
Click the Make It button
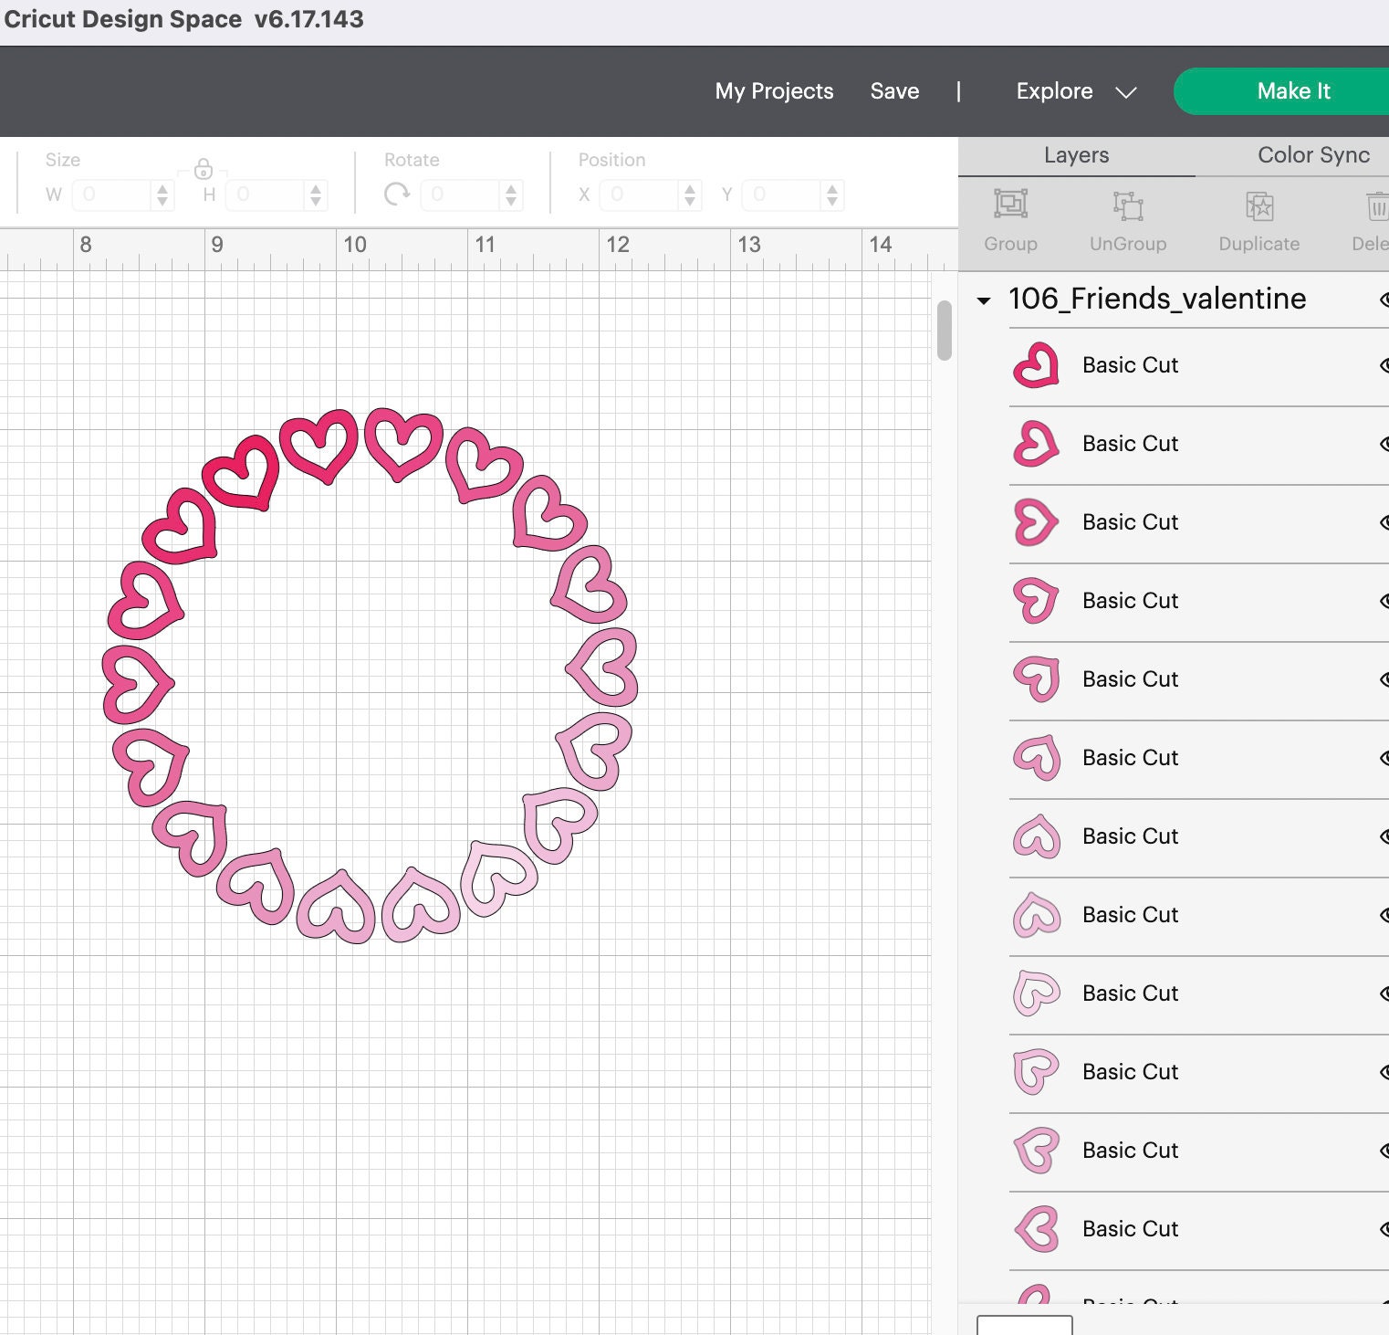point(1293,90)
